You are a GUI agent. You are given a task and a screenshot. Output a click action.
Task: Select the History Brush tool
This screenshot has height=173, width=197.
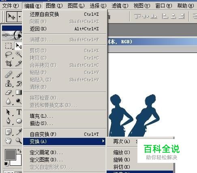tap(19, 83)
